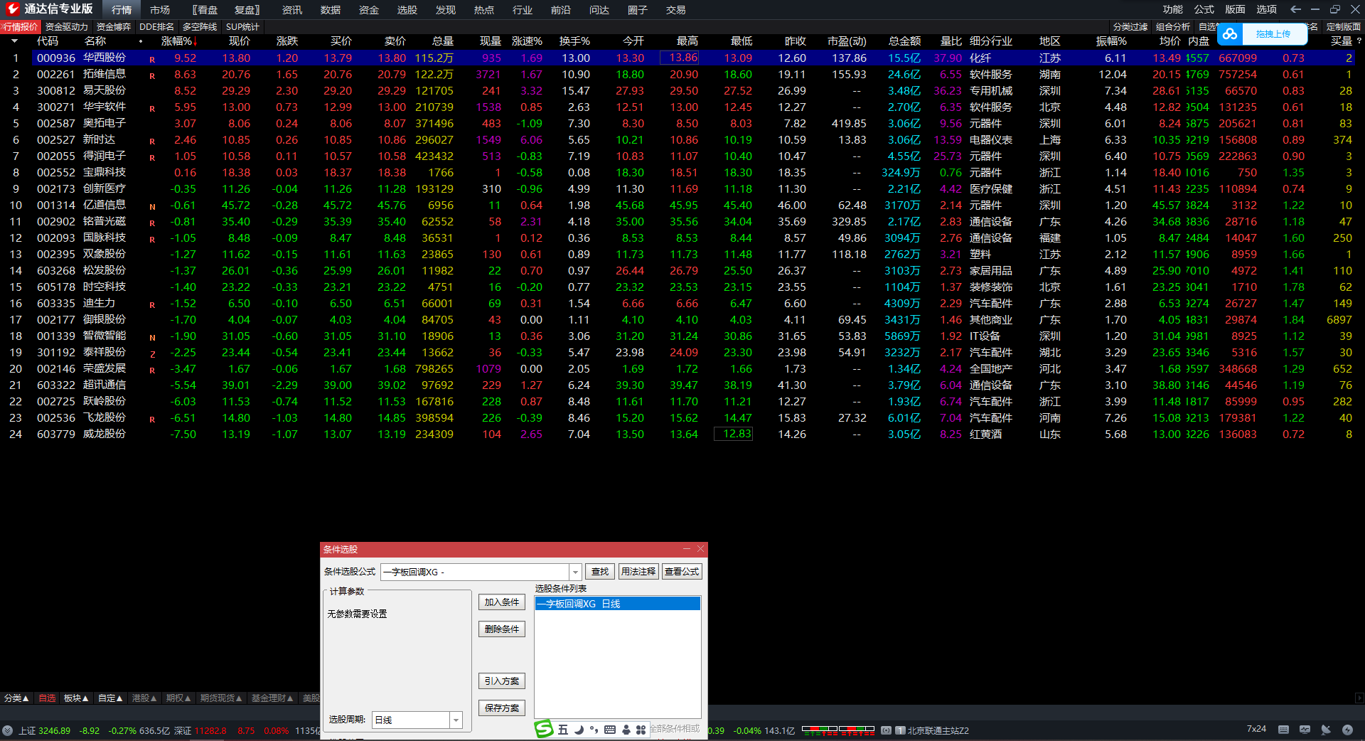Expand the table menu arrow left of 代码
Screen dimensions: 1365x741
[x=14, y=41]
